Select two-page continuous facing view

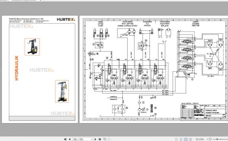[x=190, y=139]
